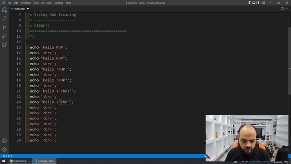The width and height of the screenshot is (291, 164).
Task: Open the File menu
Action: click(x=10, y=3)
